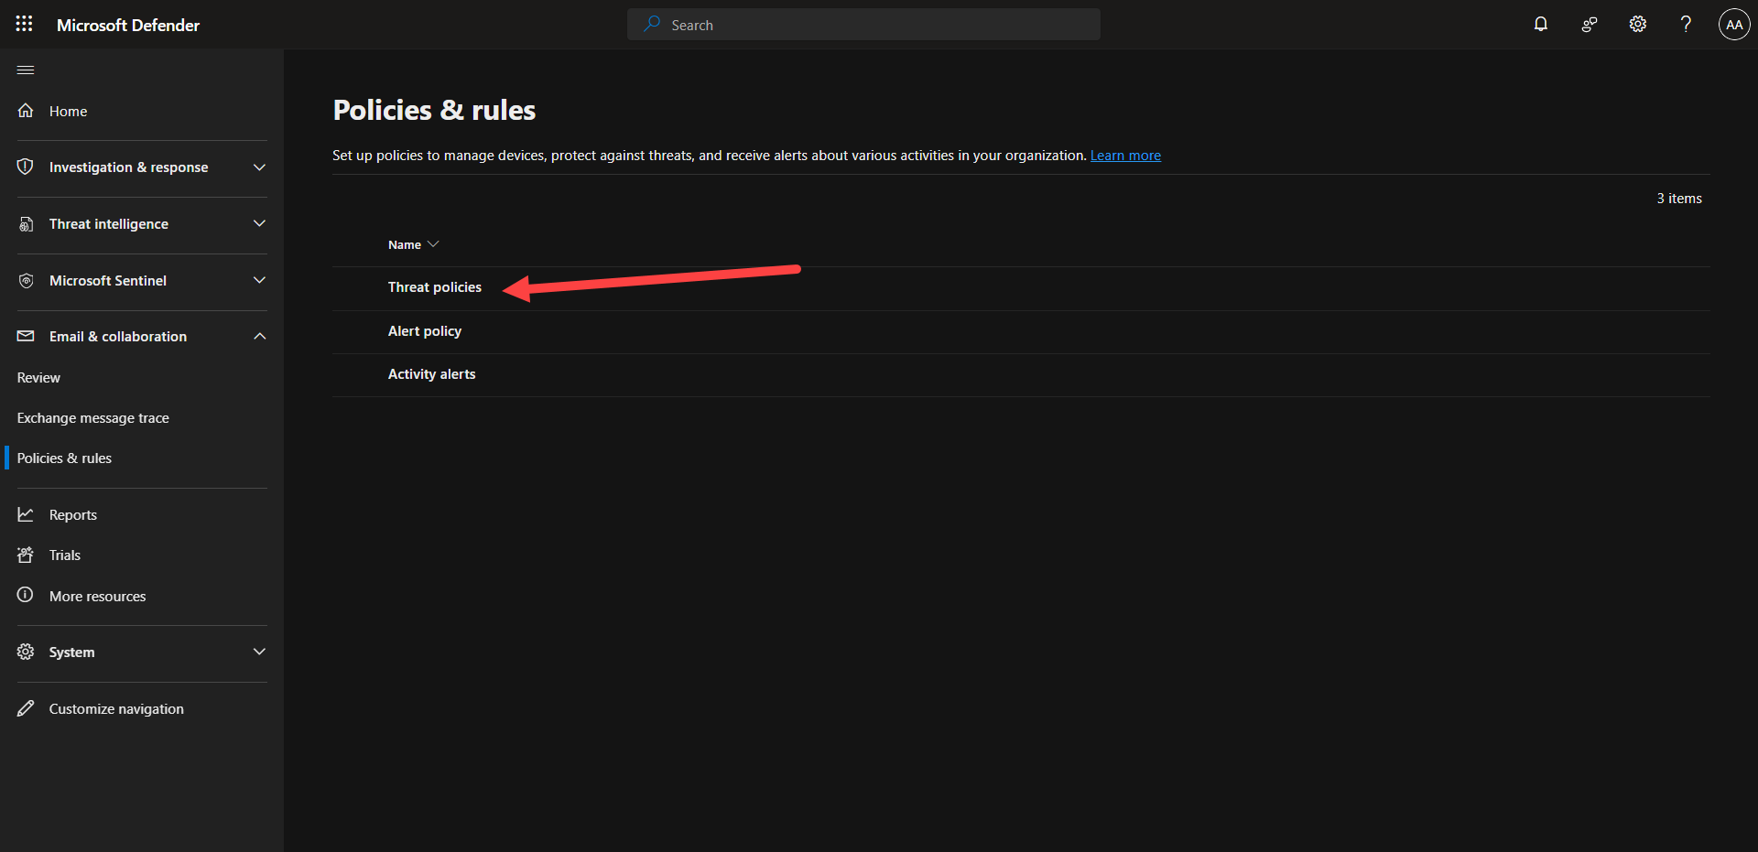Click the help question mark icon

(1685, 25)
